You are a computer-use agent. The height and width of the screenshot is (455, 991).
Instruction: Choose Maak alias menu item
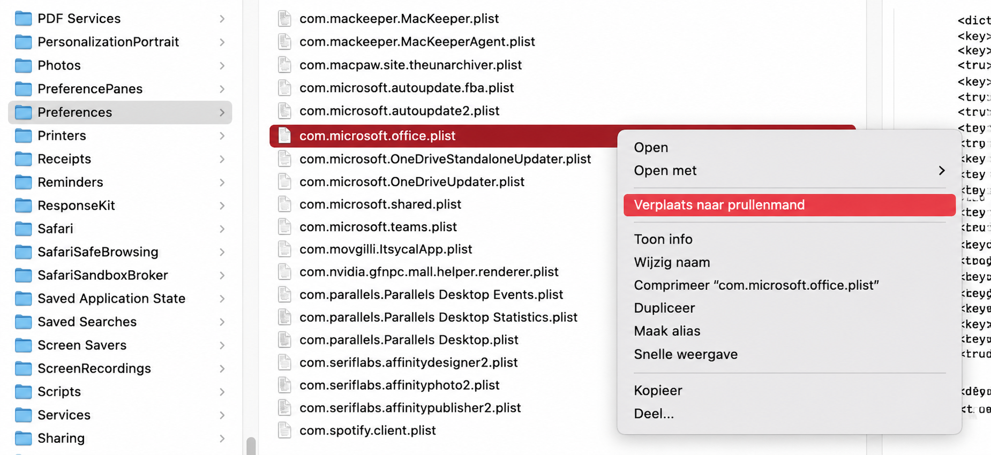coord(667,331)
